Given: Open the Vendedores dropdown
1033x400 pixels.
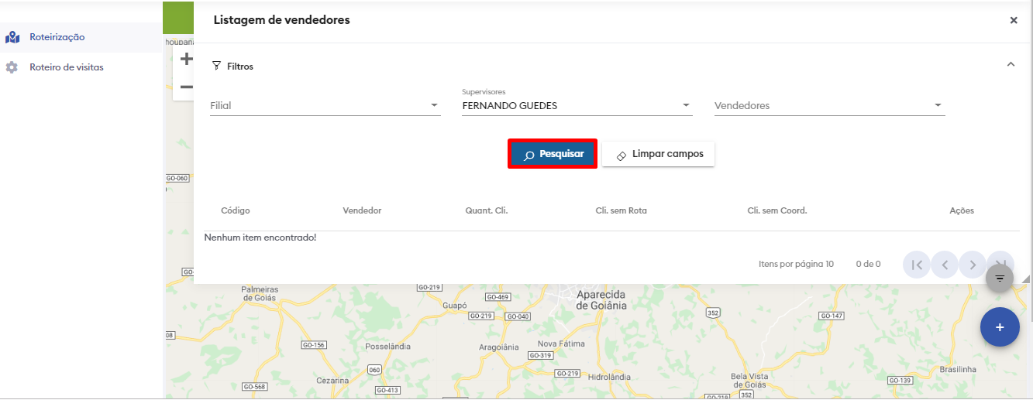Looking at the screenshot, I should click(829, 106).
